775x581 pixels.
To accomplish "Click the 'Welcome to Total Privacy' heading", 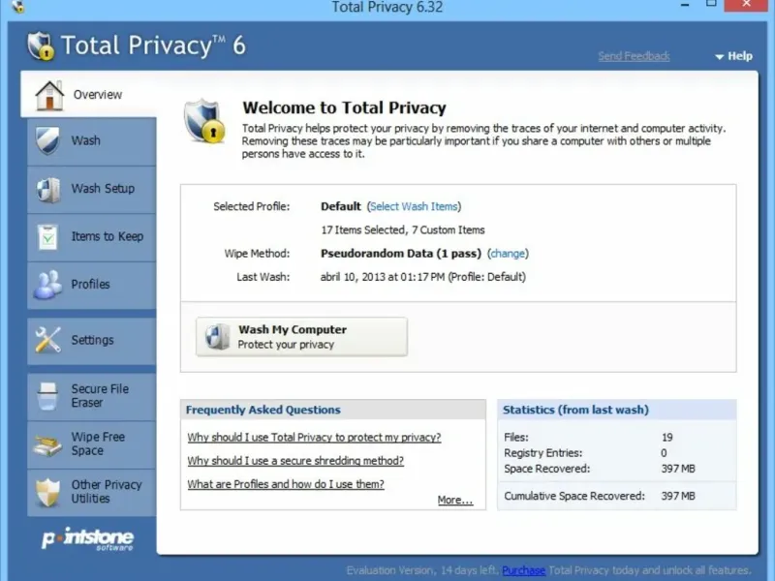I will click(x=345, y=107).
